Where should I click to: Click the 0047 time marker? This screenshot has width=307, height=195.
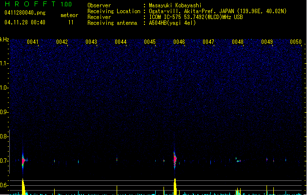pyautogui.click(x=208, y=42)
